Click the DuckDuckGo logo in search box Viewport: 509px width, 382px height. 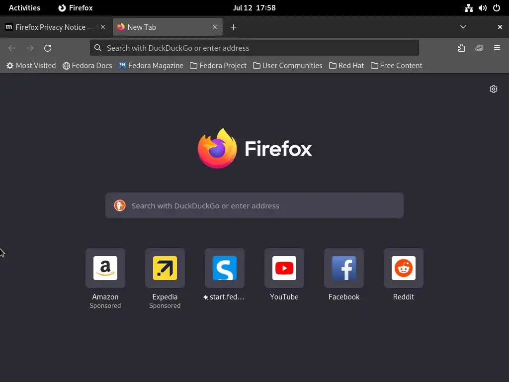(x=120, y=205)
